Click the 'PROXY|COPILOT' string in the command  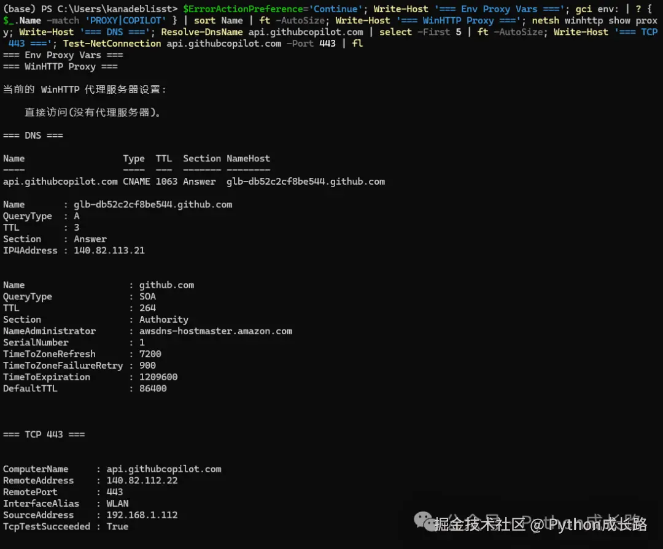pos(126,20)
